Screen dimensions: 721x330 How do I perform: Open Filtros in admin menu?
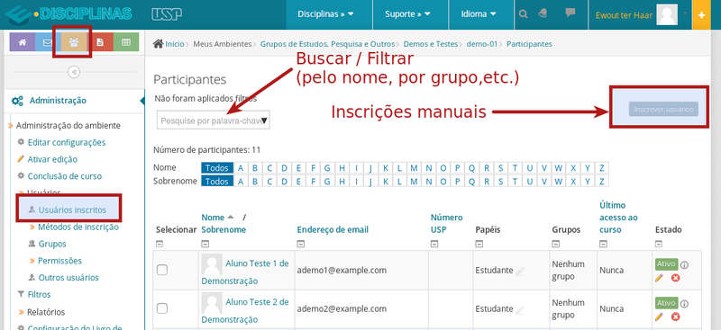[x=39, y=294]
